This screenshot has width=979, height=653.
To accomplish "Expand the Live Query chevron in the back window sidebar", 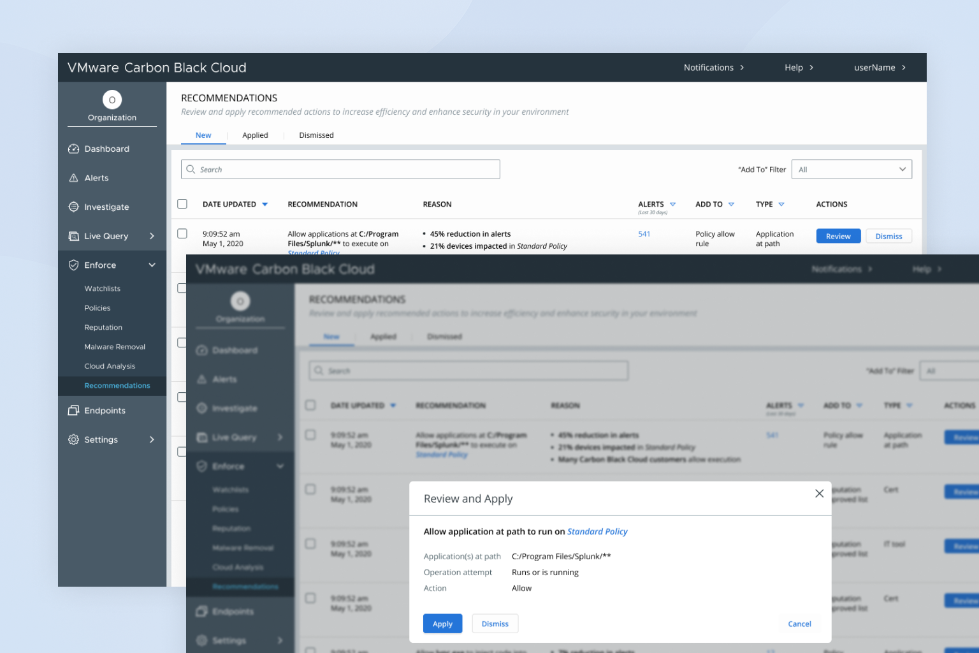I will (x=152, y=236).
